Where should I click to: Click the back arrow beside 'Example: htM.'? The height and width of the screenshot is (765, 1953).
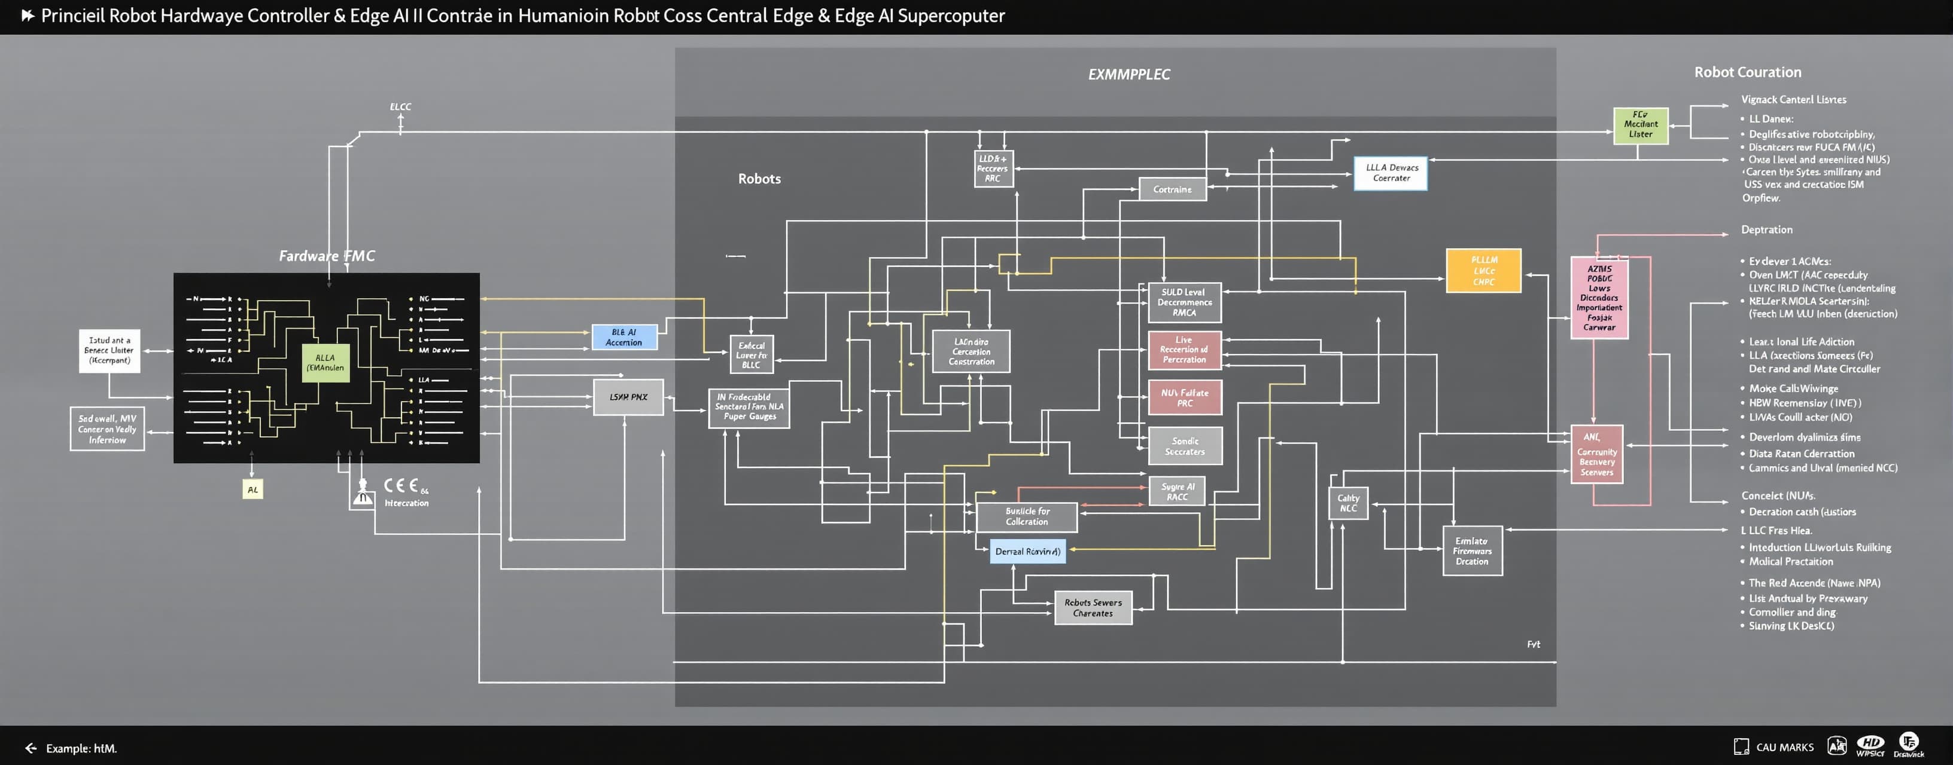coord(31,748)
